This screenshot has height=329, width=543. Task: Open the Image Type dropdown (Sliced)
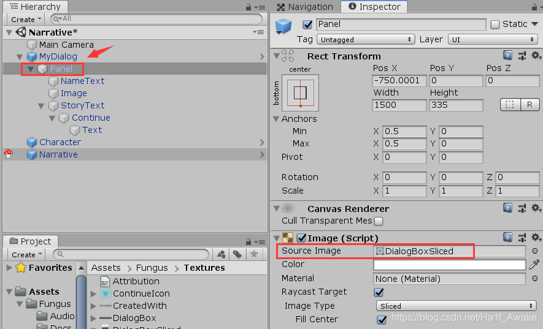click(456, 306)
